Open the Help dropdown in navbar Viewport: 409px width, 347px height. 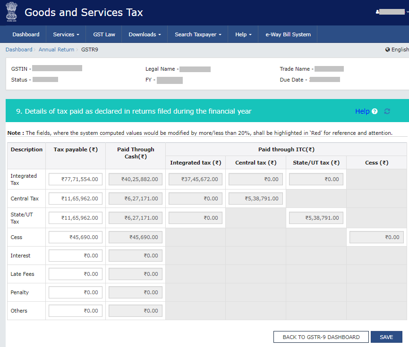point(243,34)
